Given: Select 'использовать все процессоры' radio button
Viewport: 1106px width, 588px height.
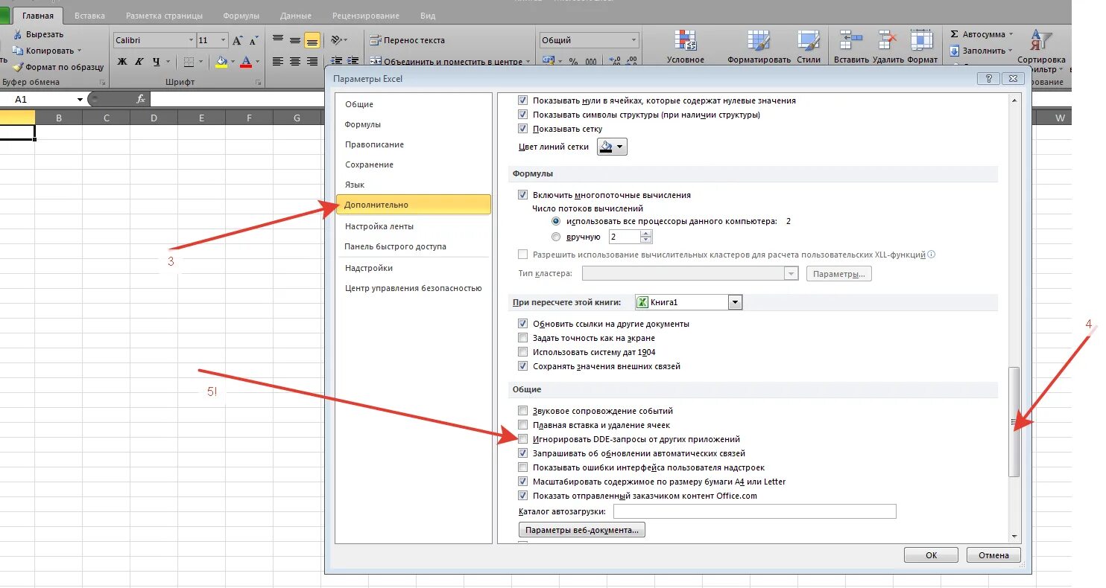Looking at the screenshot, I should (x=555, y=222).
